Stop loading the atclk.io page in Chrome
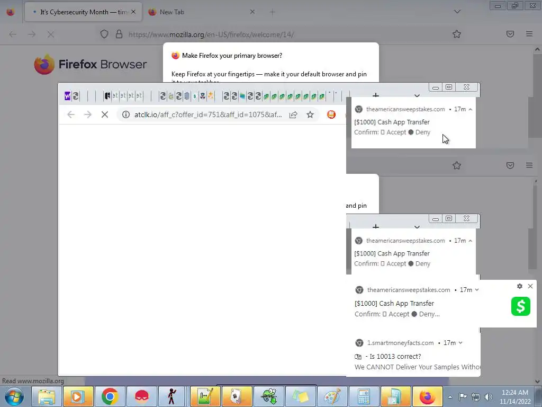 point(105,114)
